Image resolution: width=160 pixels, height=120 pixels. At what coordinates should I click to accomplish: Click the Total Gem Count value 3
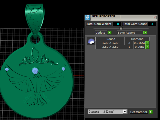152,24
